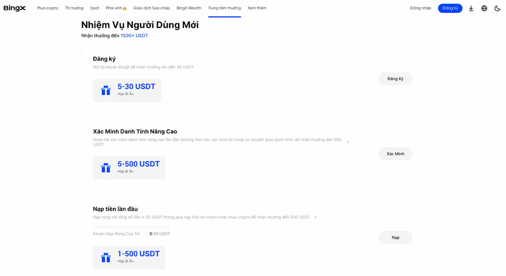
Task: Click the gift box icon on 5-500 USDT card
Action: tap(105, 167)
